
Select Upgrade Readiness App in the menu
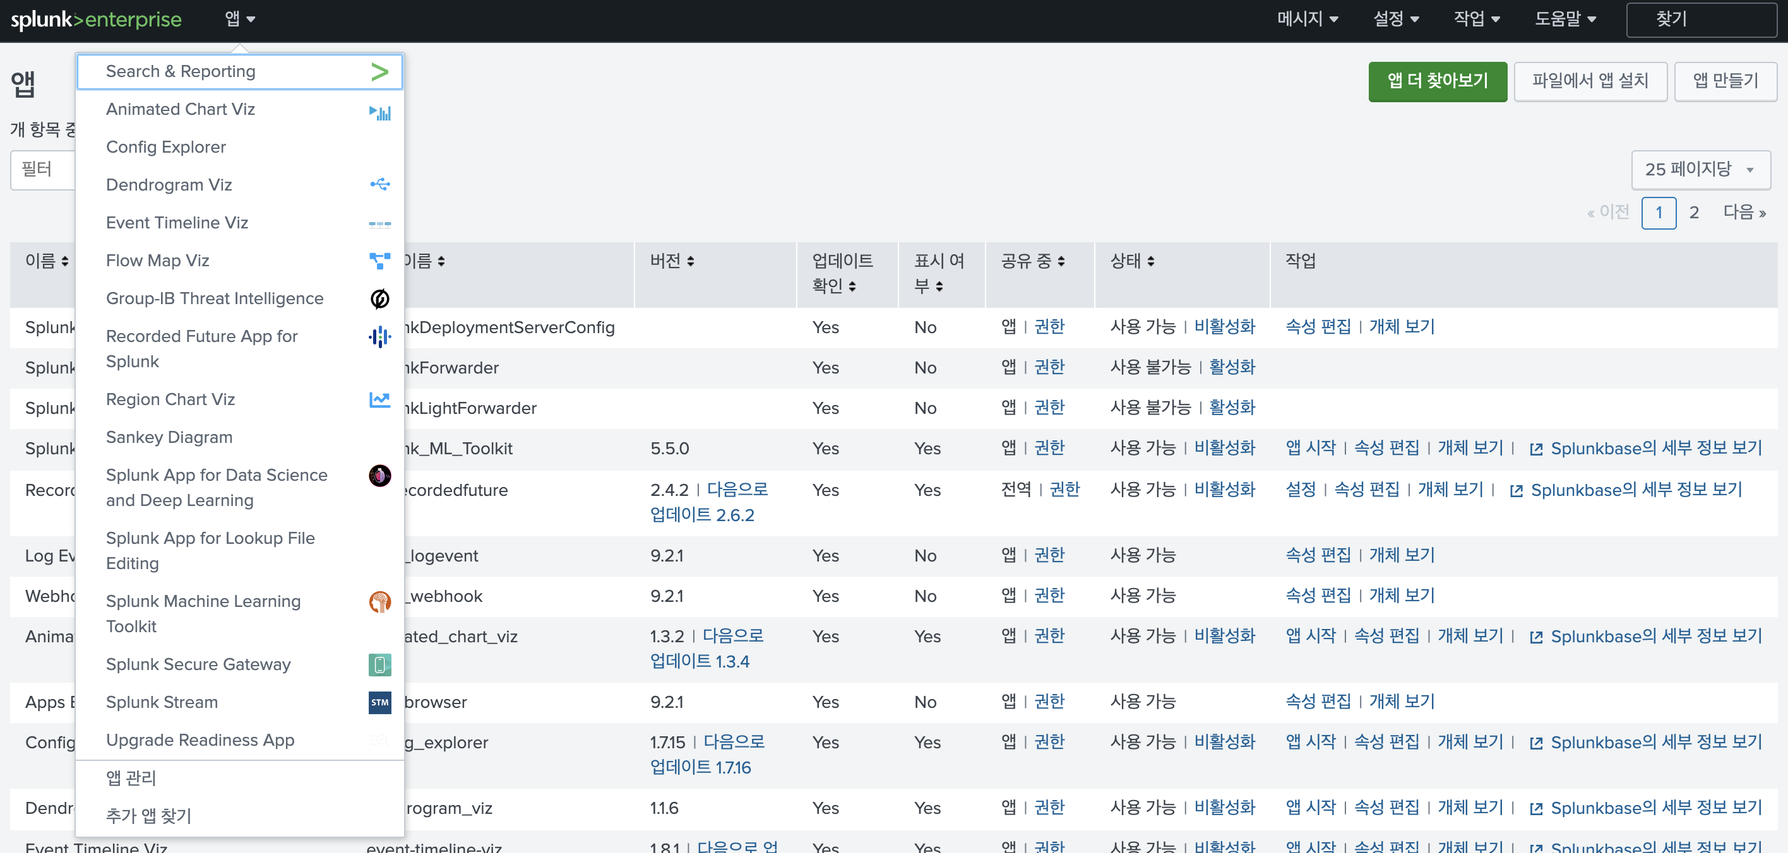pyautogui.click(x=239, y=741)
